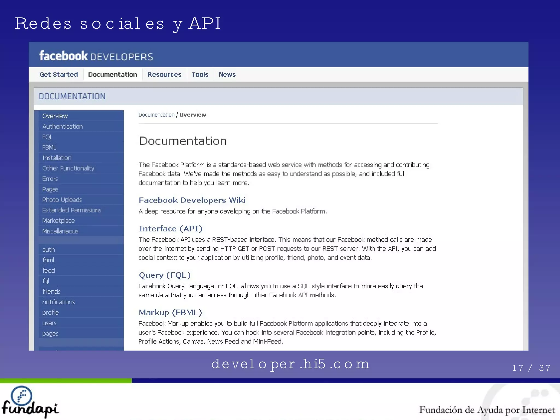Open the lowercase fql methods entry

pos(81,281)
